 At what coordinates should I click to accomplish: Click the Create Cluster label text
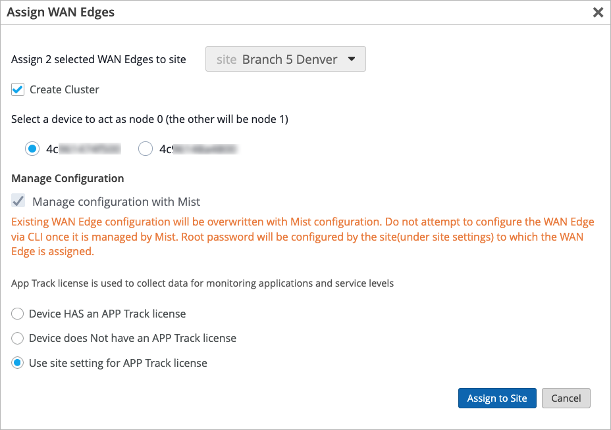click(65, 89)
